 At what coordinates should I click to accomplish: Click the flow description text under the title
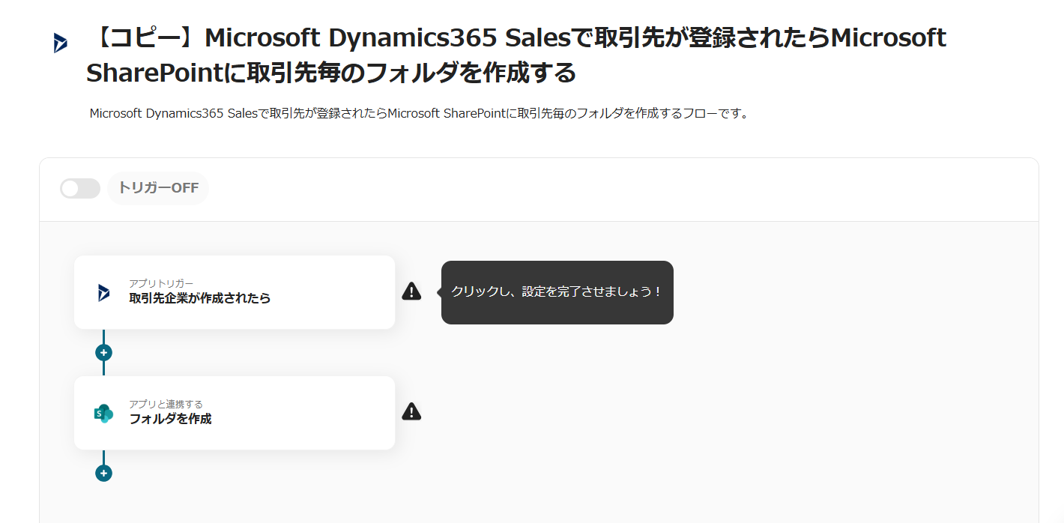point(419,114)
